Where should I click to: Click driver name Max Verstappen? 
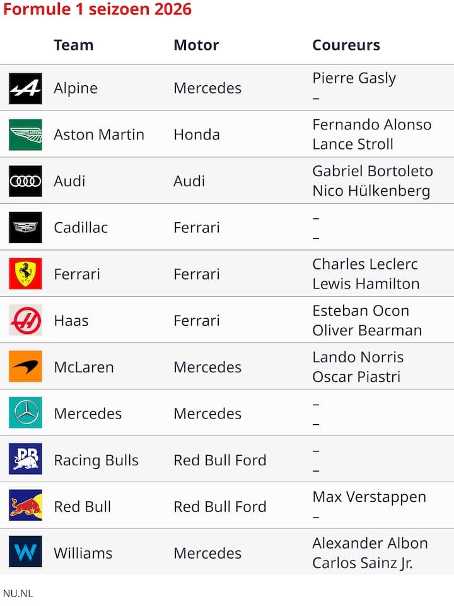370,497
